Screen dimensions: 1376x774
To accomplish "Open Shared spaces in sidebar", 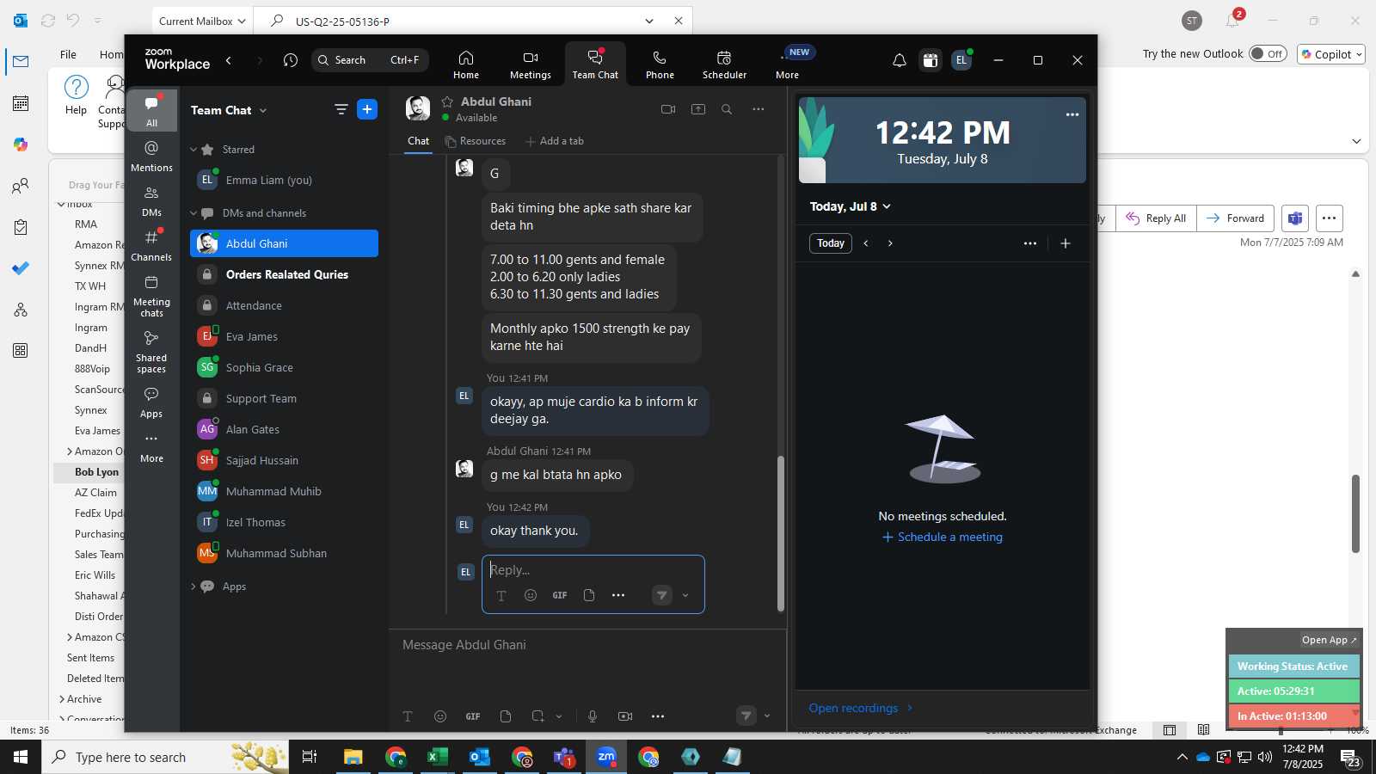I will tap(151, 352).
